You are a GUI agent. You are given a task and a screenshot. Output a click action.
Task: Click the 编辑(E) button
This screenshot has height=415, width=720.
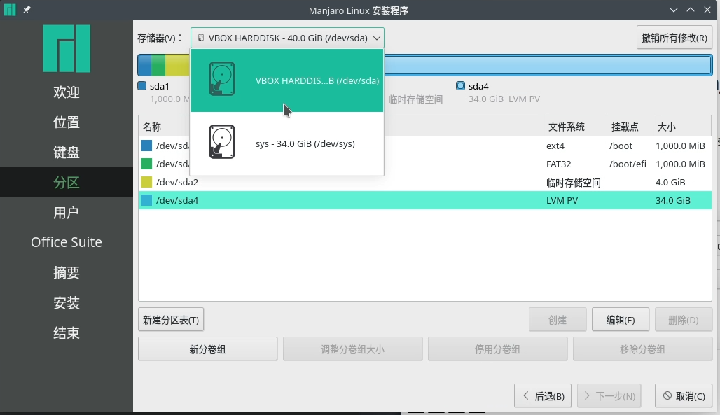pyautogui.click(x=621, y=320)
